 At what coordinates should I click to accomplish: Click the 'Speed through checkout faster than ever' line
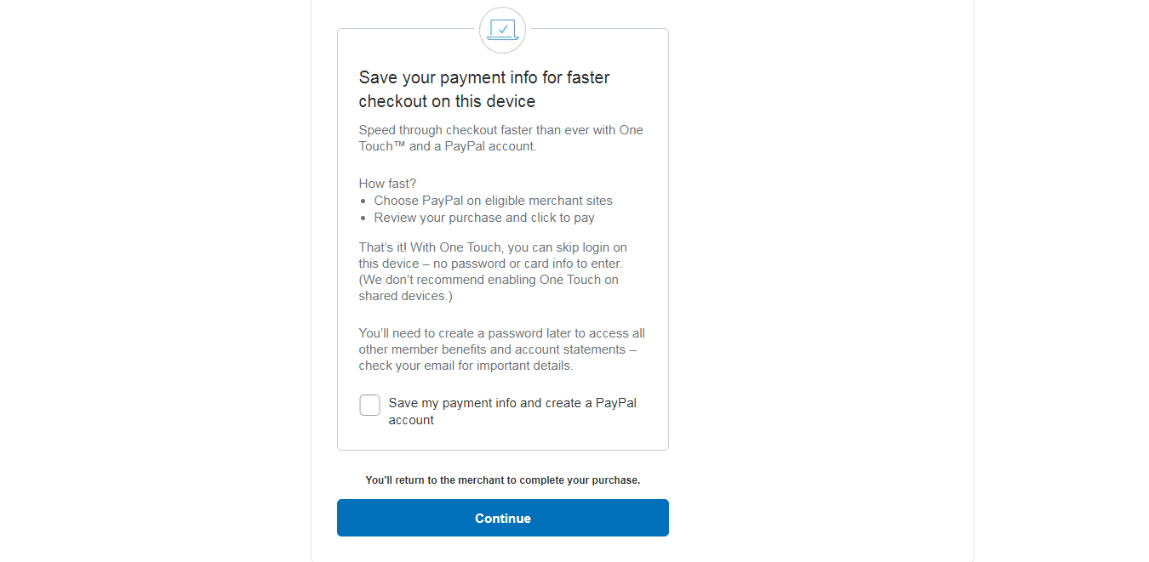click(500, 130)
